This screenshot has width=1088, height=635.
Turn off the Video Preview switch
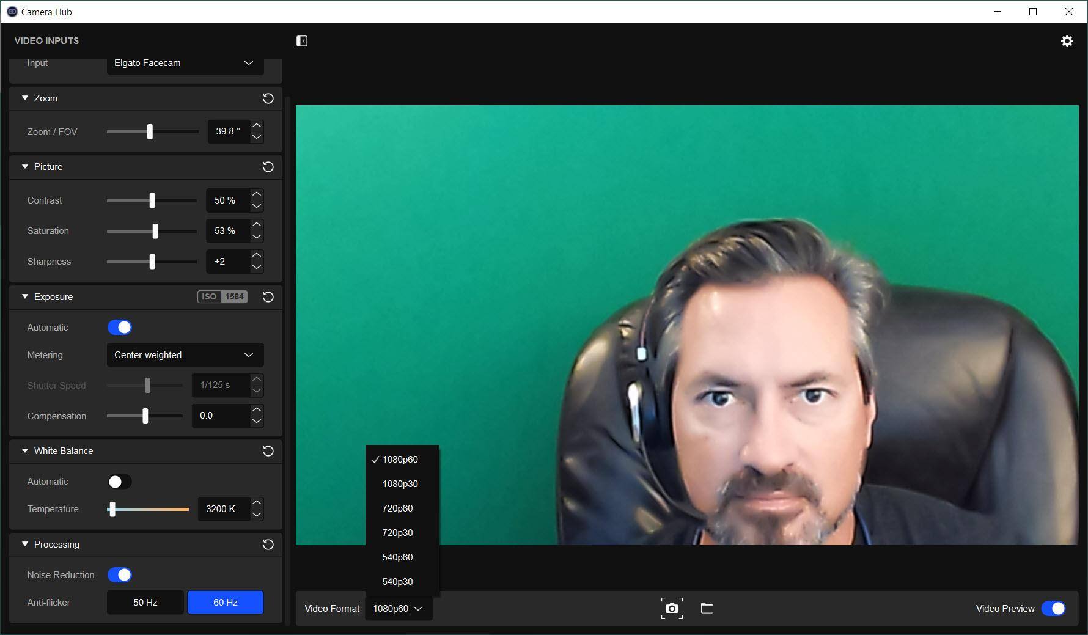click(x=1053, y=608)
